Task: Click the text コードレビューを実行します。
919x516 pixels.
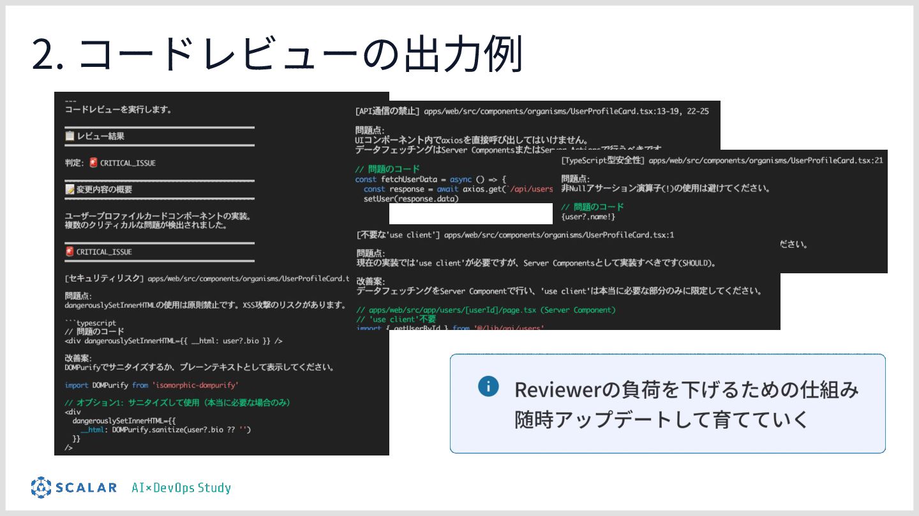Action: pyautogui.click(x=118, y=110)
